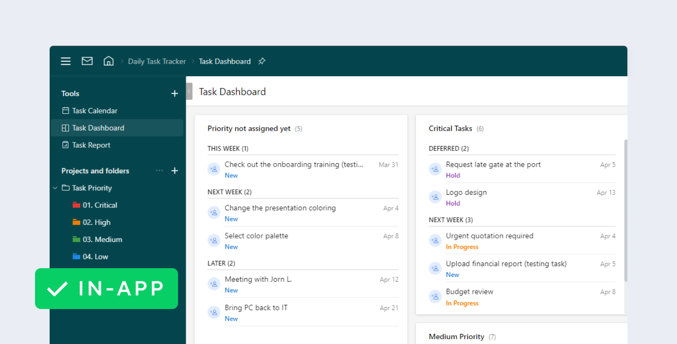This screenshot has width=677, height=344.
Task: Click the Critical Tasks panel scrollbar
Action: [625, 210]
